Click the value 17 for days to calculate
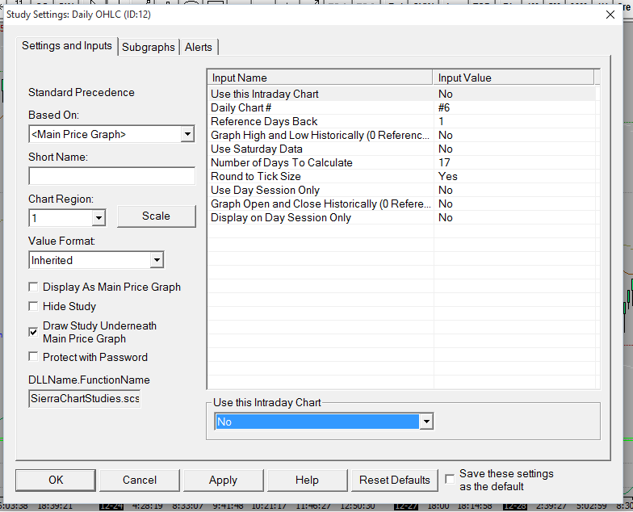 444,163
